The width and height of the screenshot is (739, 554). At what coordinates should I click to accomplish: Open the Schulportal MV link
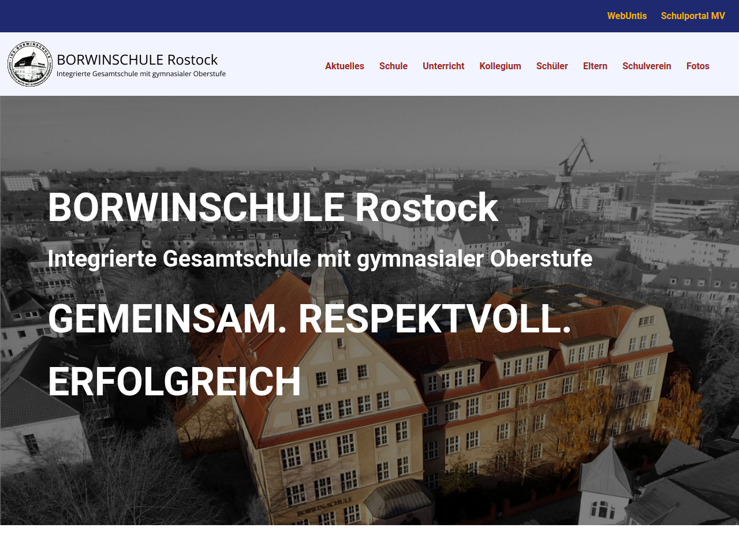[x=692, y=16]
